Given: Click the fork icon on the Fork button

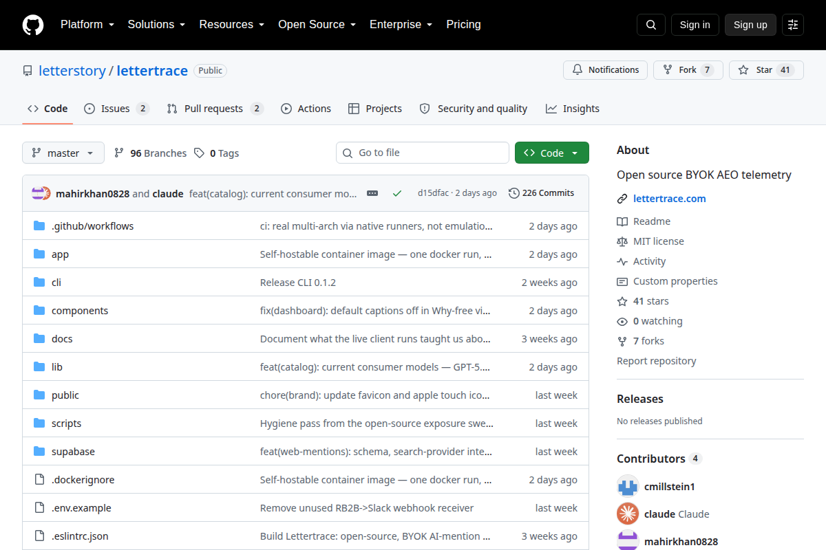Looking at the screenshot, I should click(668, 70).
